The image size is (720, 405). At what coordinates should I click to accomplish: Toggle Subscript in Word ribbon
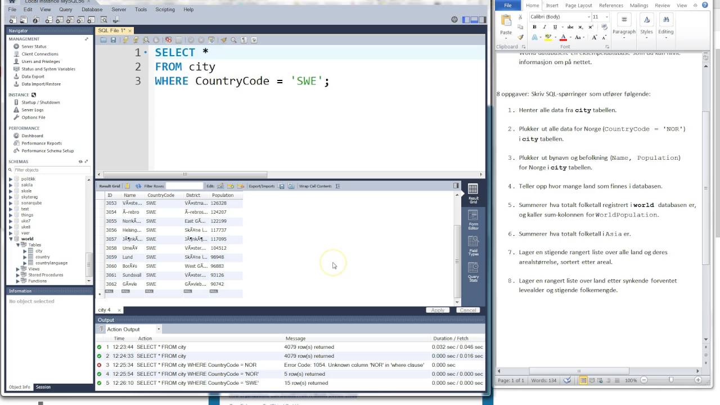[580, 26]
